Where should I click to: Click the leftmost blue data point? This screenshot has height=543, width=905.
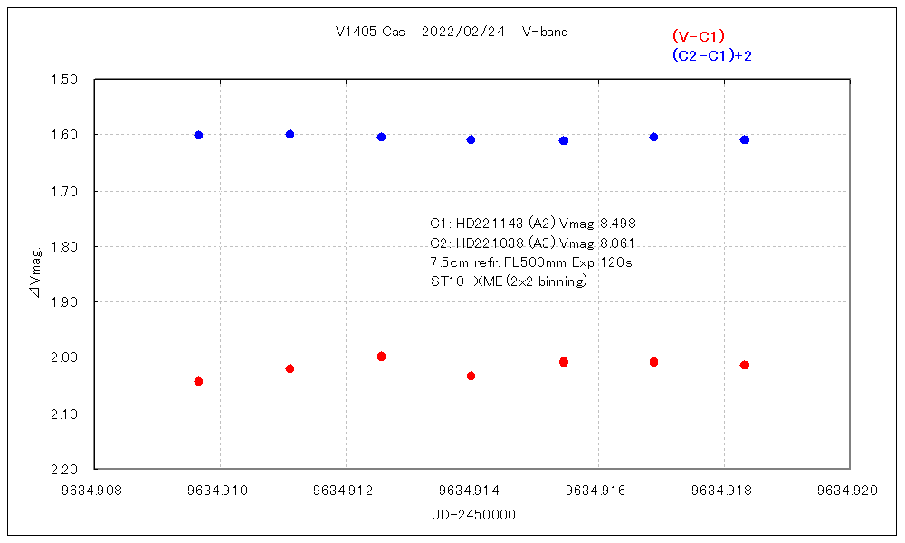click(x=198, y=135)
